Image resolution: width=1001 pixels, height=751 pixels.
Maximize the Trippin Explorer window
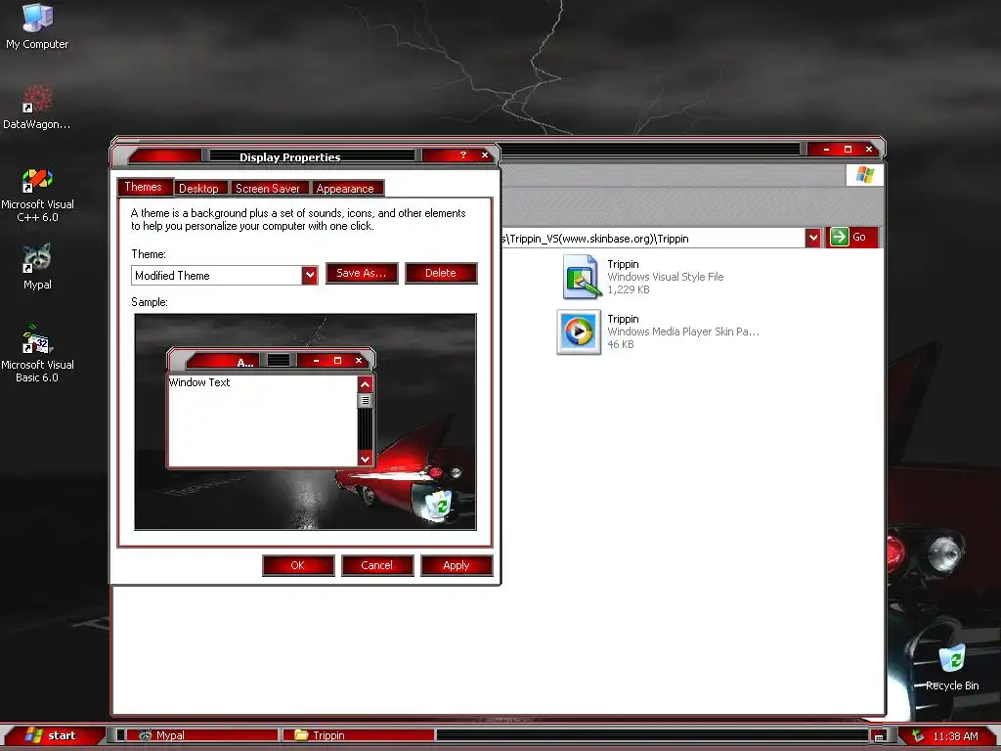point(848,149)
